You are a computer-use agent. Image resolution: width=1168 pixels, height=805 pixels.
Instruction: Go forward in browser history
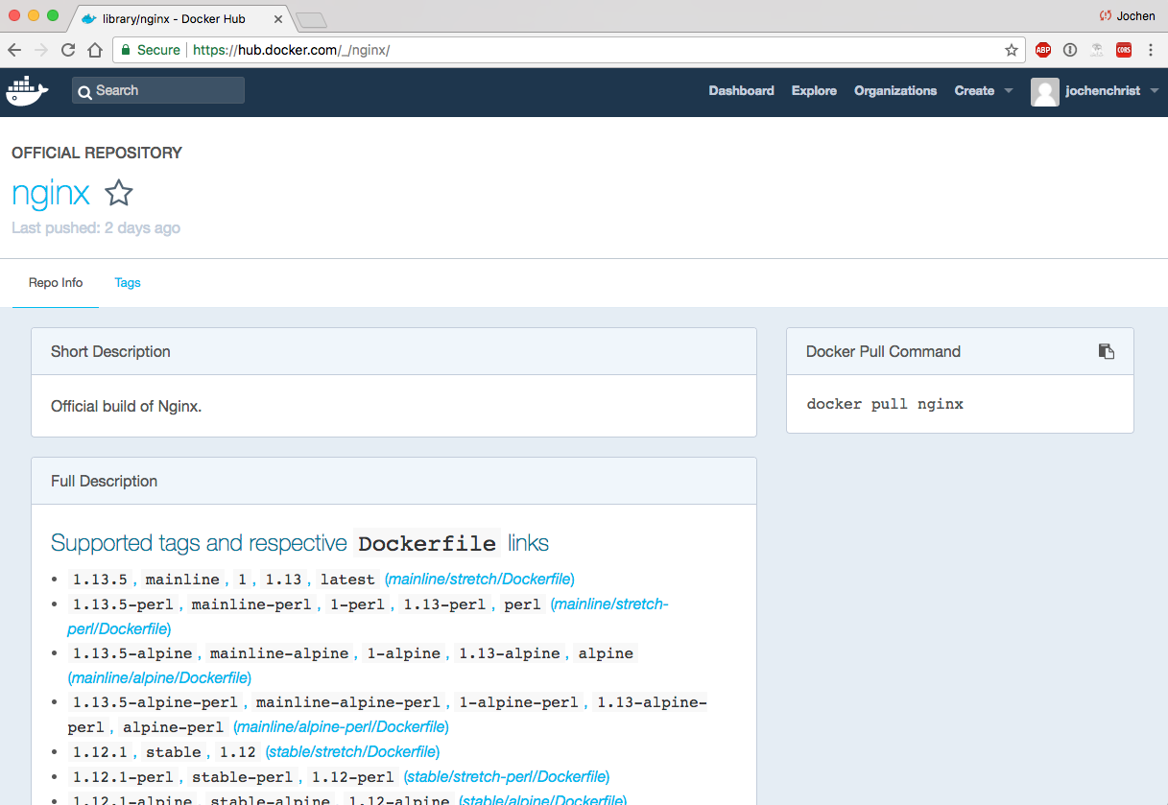click(41, 50)
